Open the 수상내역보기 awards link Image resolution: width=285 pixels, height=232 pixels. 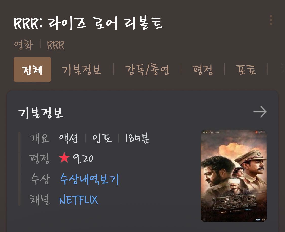tap(89, 179)
